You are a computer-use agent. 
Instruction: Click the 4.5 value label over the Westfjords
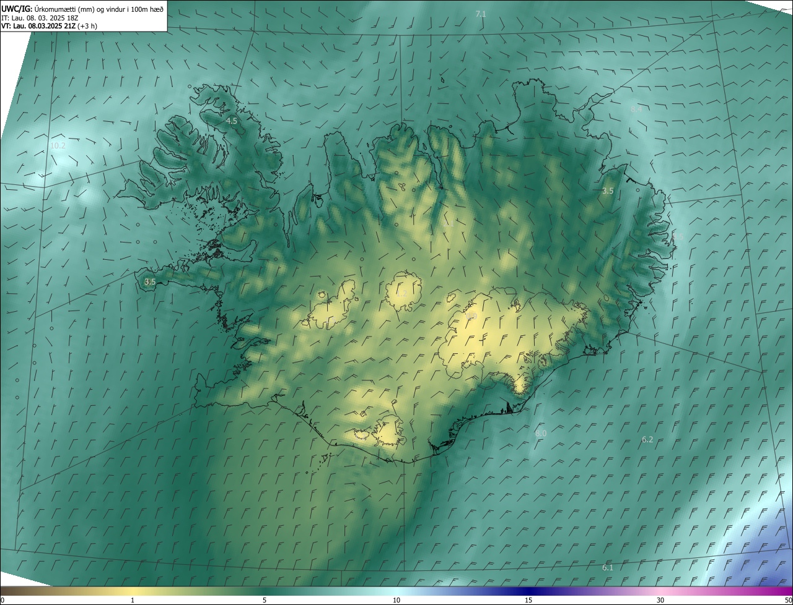[232, 121]
